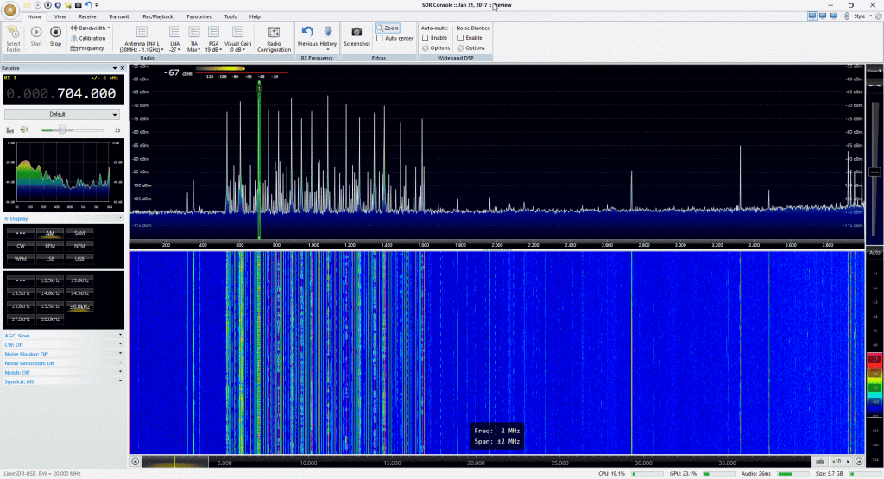Open the Calibration tool
This screenshot has width=884, height=479.
click(90, 38)
